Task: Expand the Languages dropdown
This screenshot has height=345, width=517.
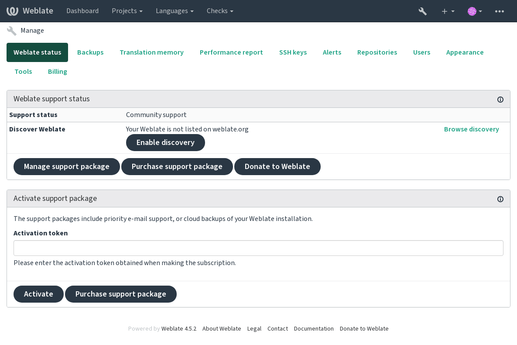Action: [175, 11]
